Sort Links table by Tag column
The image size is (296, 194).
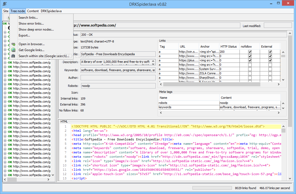tap(168, 47)
